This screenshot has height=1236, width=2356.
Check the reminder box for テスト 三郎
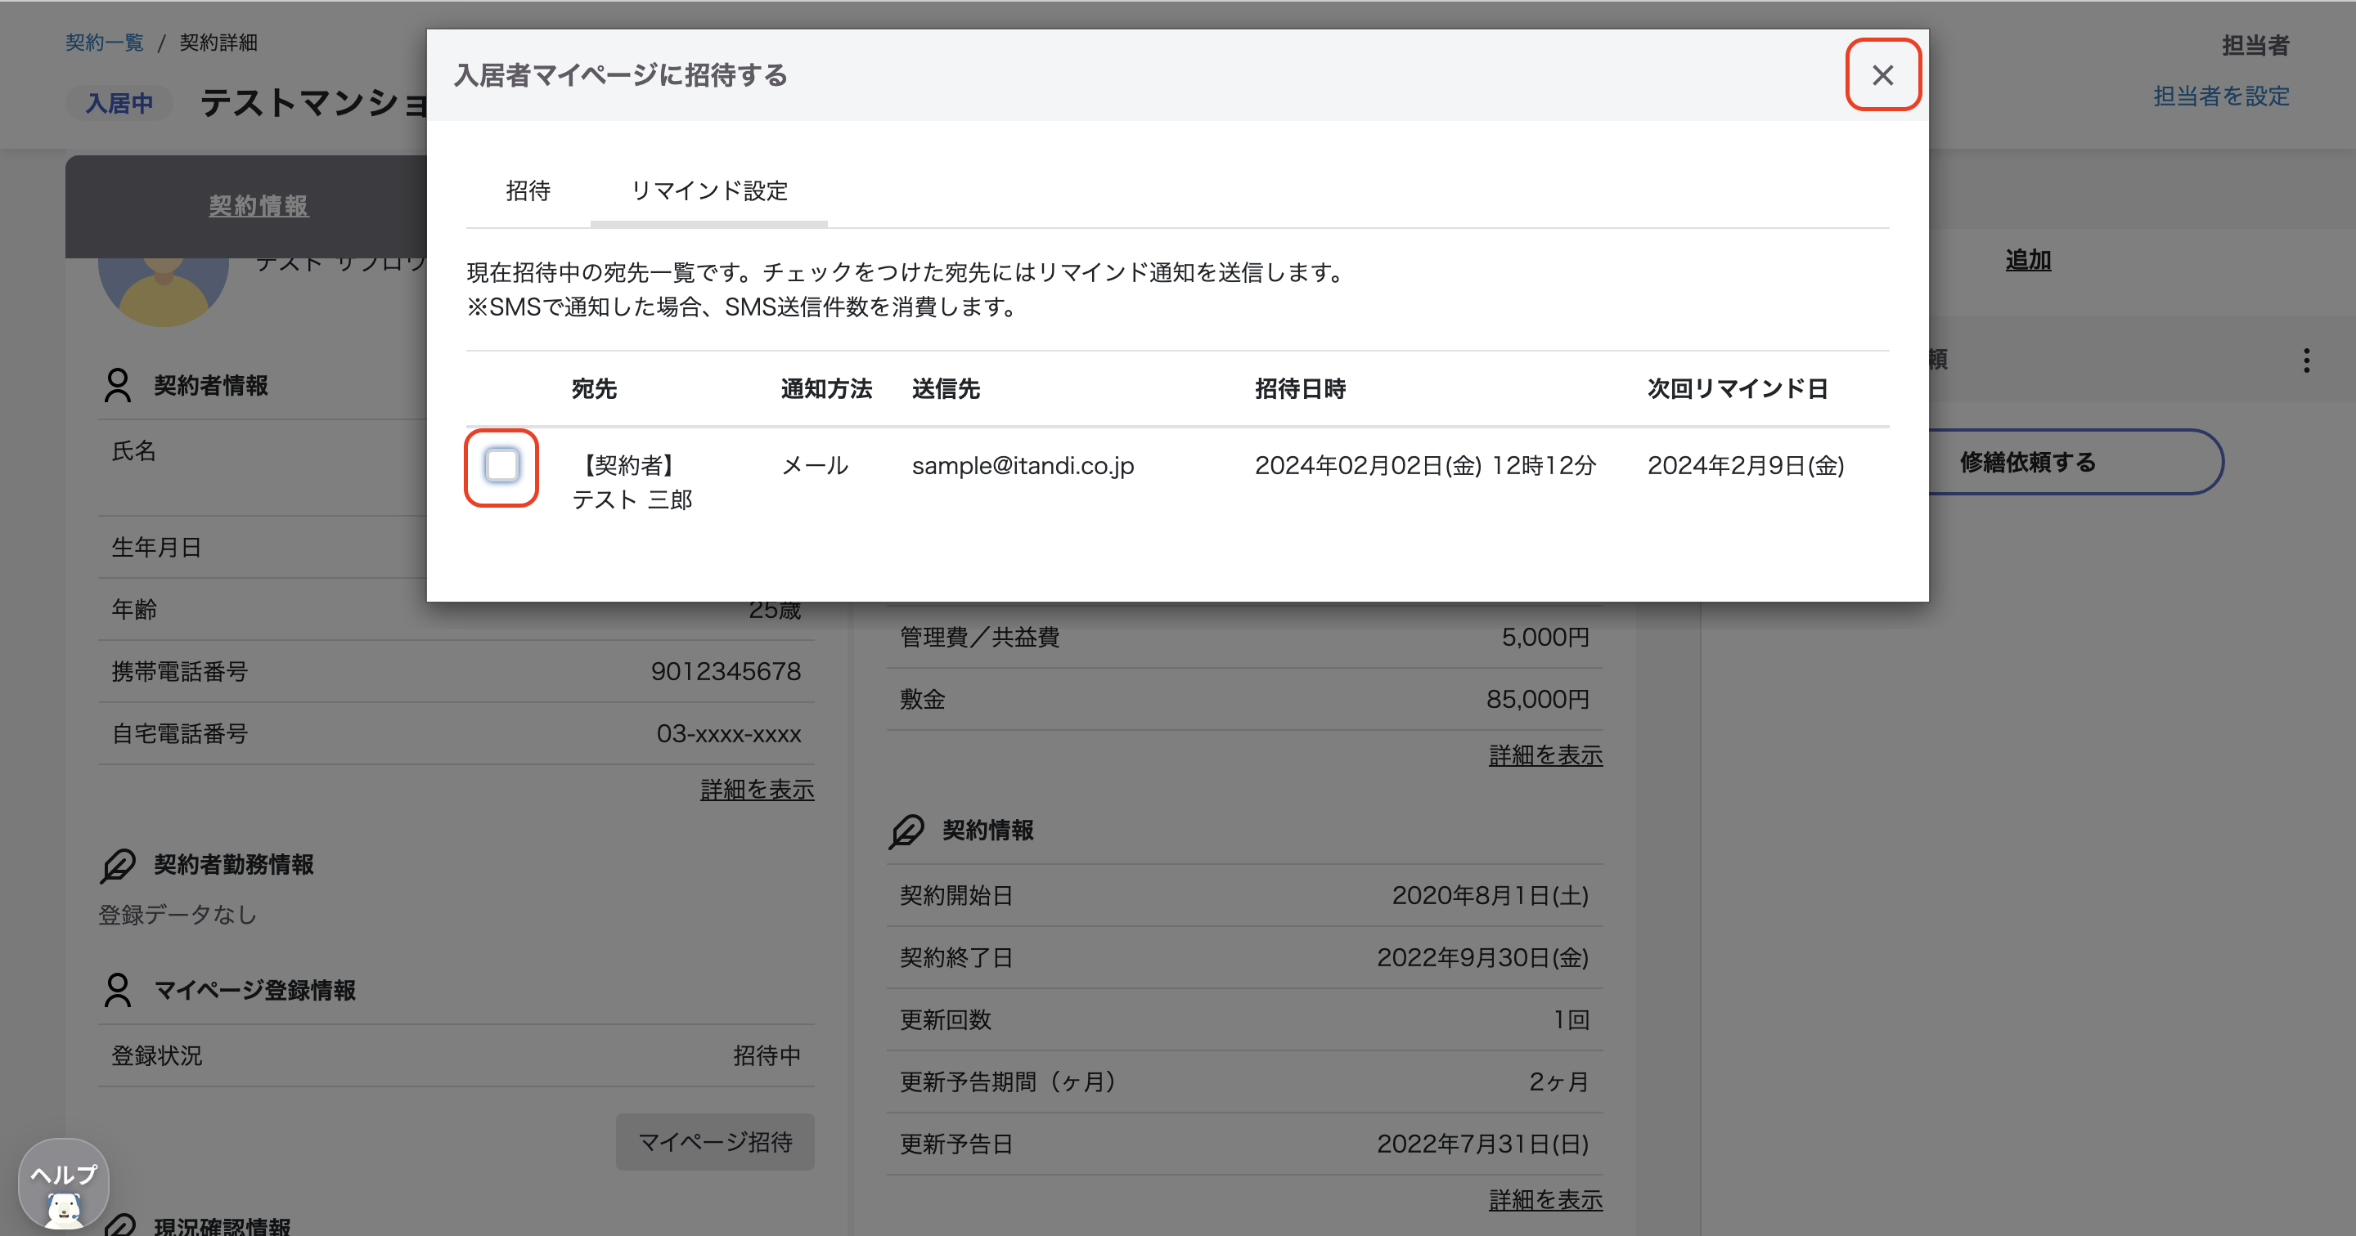(501, 465)
